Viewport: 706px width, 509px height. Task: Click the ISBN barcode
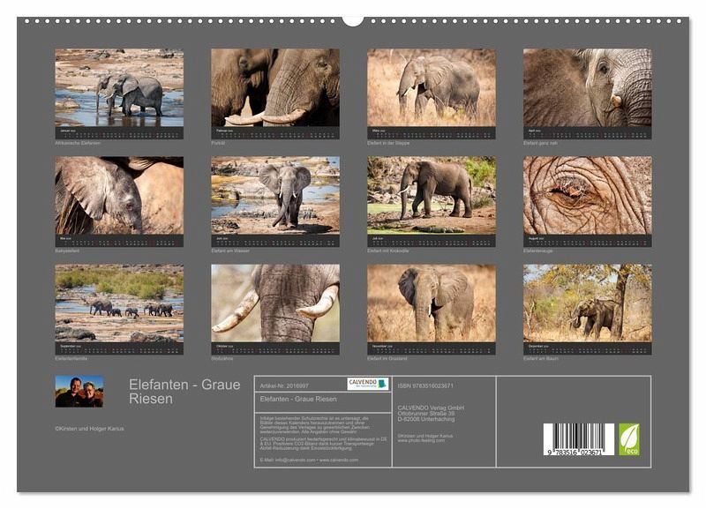(x=578, y=439)
